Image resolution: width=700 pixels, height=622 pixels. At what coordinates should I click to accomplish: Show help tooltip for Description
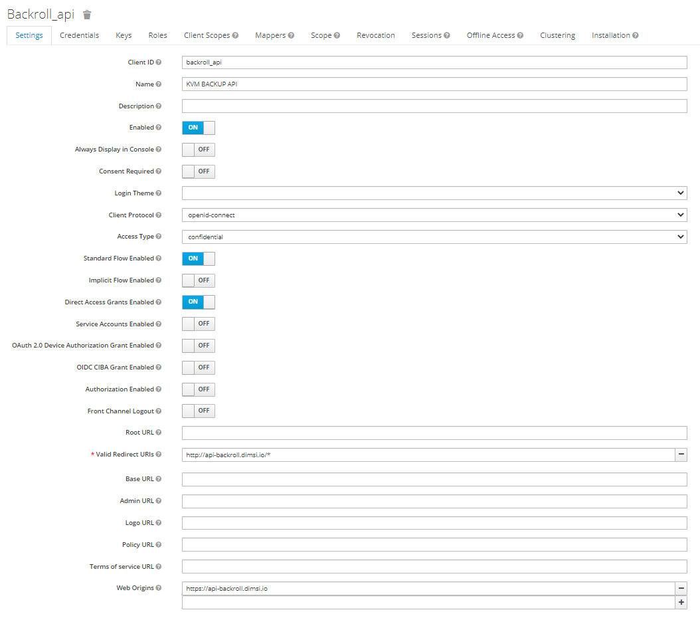(x=159, y=106)
